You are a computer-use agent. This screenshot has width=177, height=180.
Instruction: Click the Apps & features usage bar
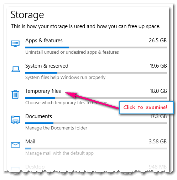point(96,47)
